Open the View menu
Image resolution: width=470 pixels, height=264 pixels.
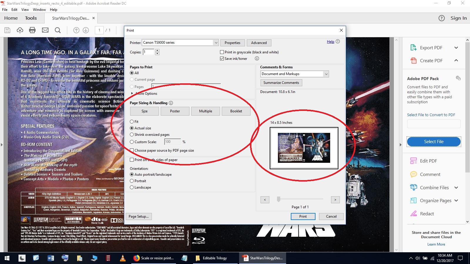pos(25,10)
